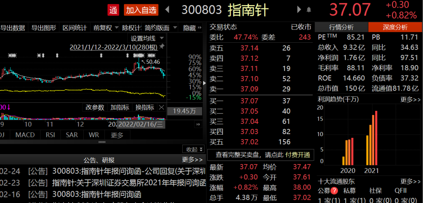Image resolution: width=423 pixels, height=203 pixels.
Task: Click 区间统计 button
Action: click(x=75, y=28)
